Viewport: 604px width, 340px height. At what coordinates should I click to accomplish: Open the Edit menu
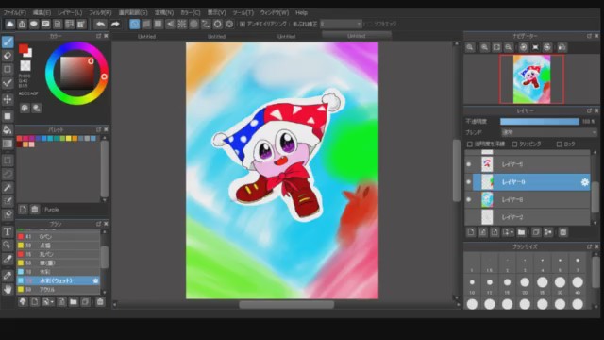tap(42, 12)
